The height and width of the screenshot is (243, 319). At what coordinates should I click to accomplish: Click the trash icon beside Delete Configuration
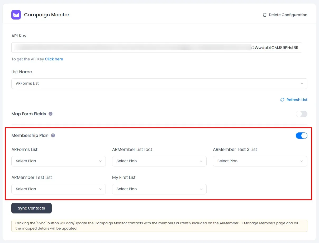[x=264, y=15]
